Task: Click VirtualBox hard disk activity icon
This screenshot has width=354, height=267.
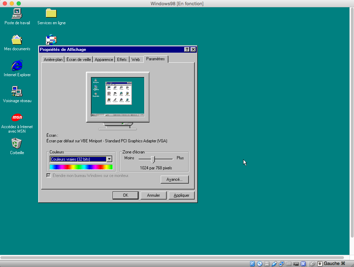Action: 253,264
